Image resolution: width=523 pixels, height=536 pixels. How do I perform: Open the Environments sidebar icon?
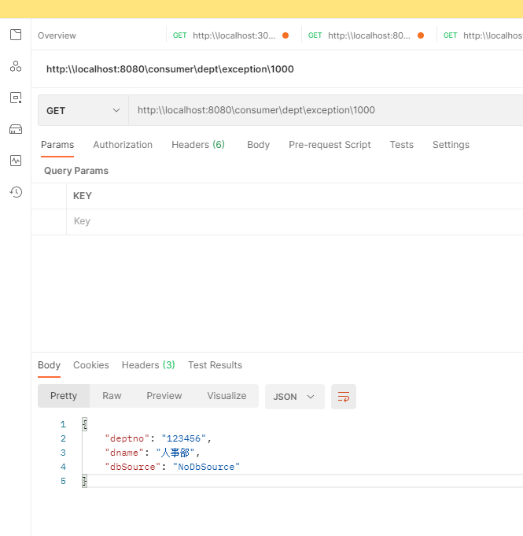click(x=16, y=98)
